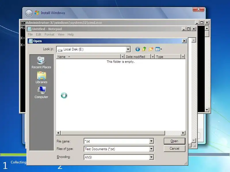Image resolution: width=230 pixels, height=172 pixels.
Task: Expand the File name dropdown arrow
Action: [152, 141]
